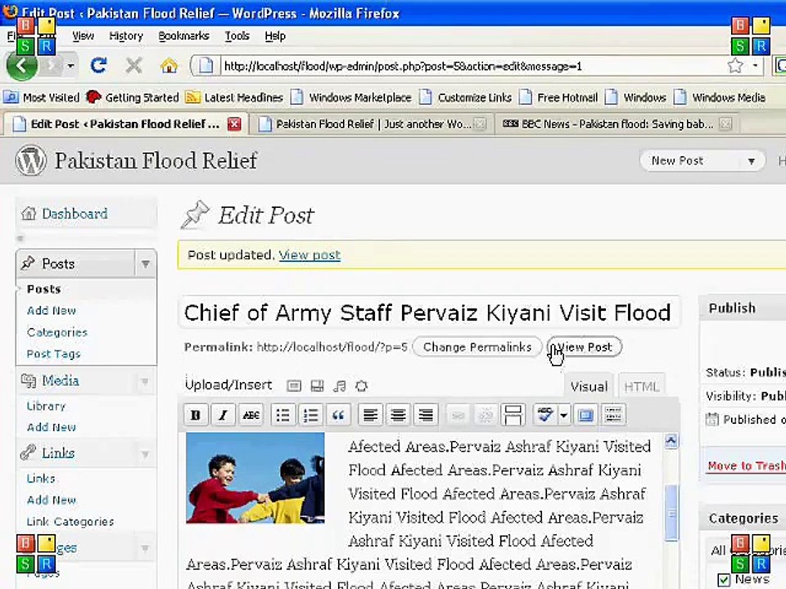Open the Help menu
This screenshot has height=589, width=786.
(x=275, y=36)
